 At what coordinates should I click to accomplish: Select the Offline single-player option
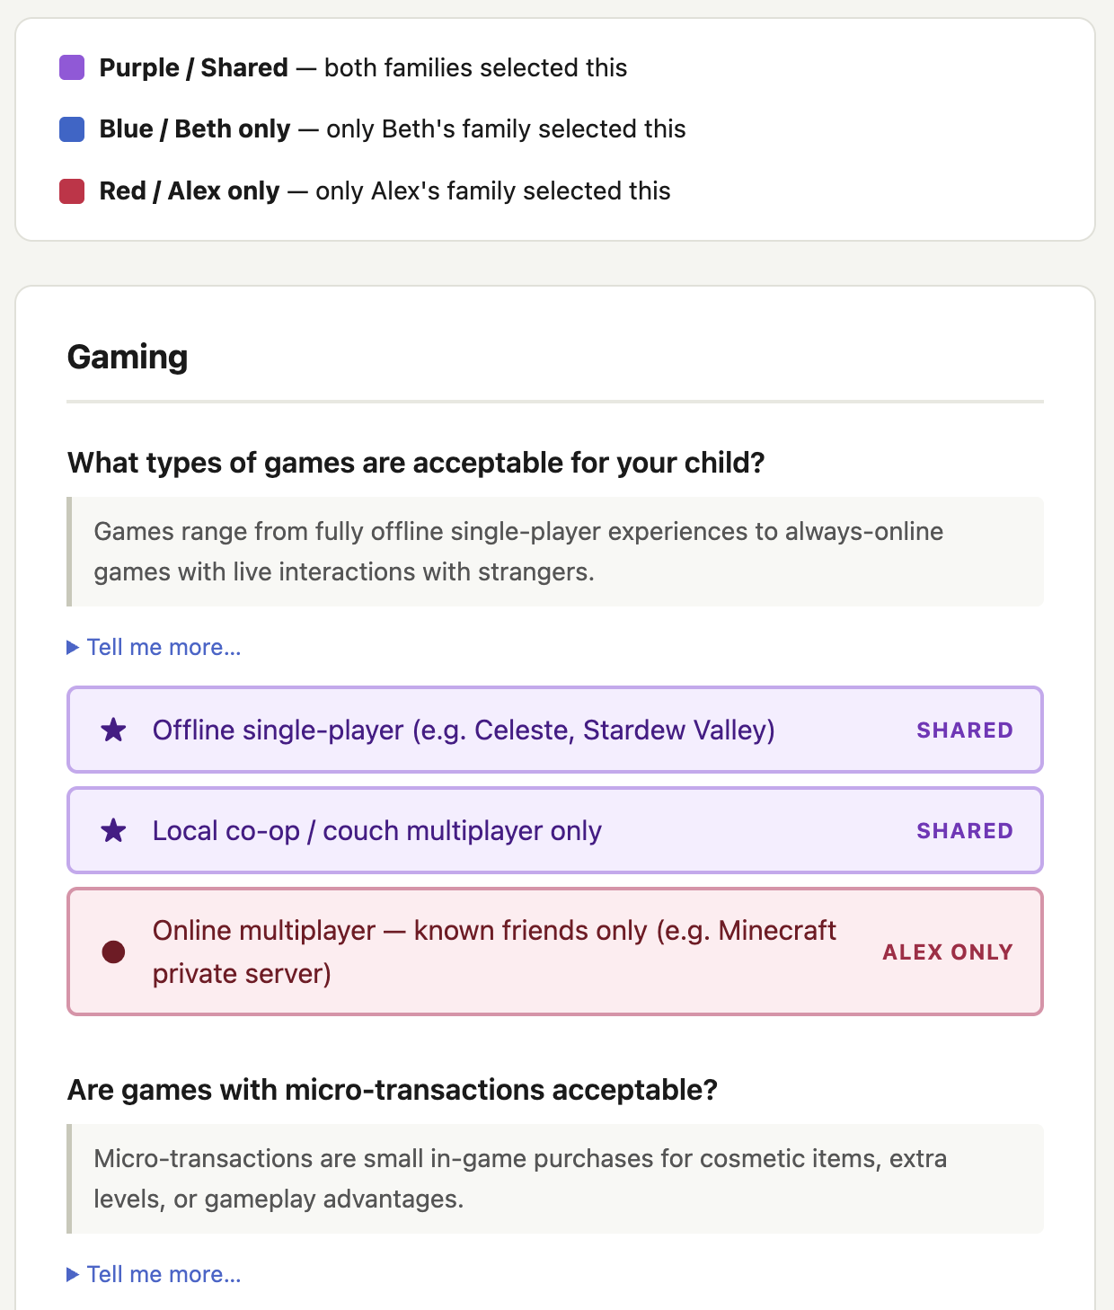pos(555,730)
